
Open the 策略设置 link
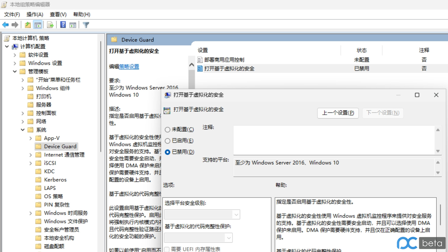point(129,67)
